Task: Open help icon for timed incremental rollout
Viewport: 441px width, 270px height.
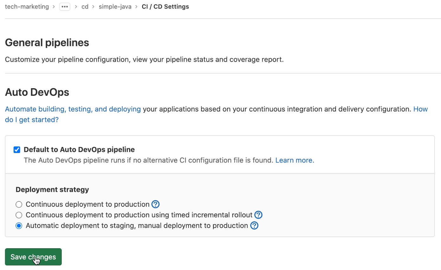Action: [x=258, y=215]
